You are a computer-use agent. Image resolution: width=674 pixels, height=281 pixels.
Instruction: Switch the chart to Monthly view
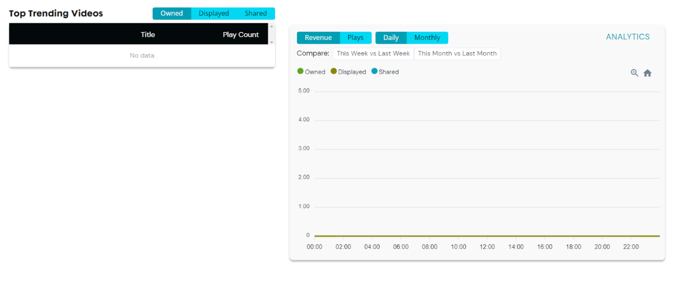coord(427,38)
